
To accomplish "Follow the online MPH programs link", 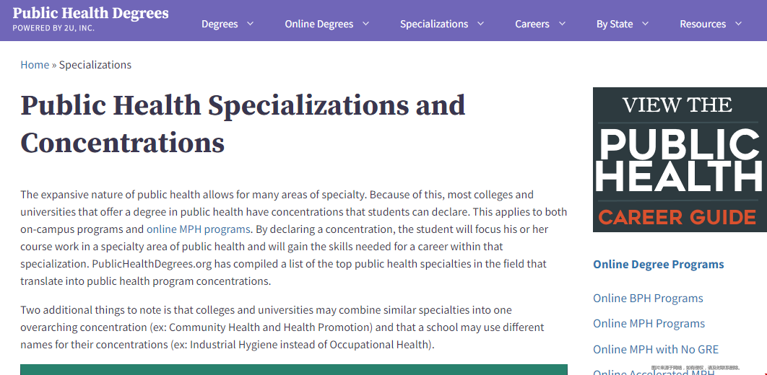I will click(198, 229).
